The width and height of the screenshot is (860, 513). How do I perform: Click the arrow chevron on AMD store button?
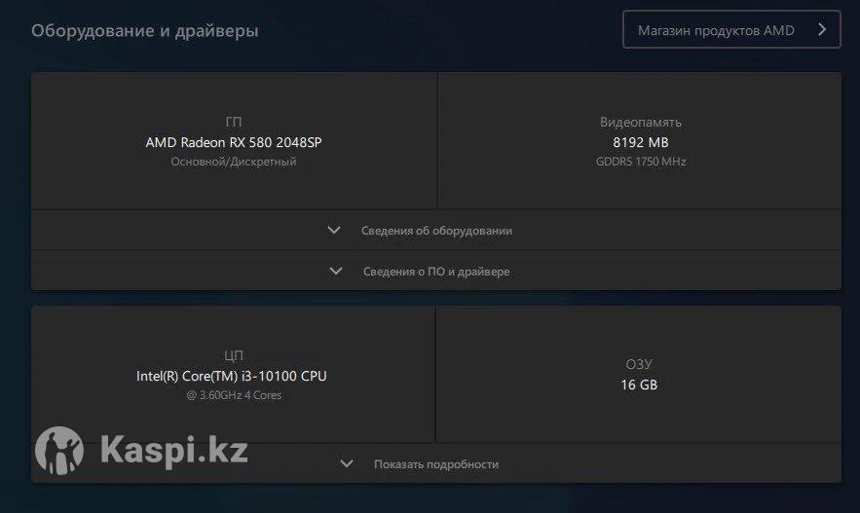(x=822, y=29)
